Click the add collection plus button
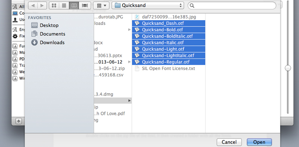299x147 pixels. (18, 121)
